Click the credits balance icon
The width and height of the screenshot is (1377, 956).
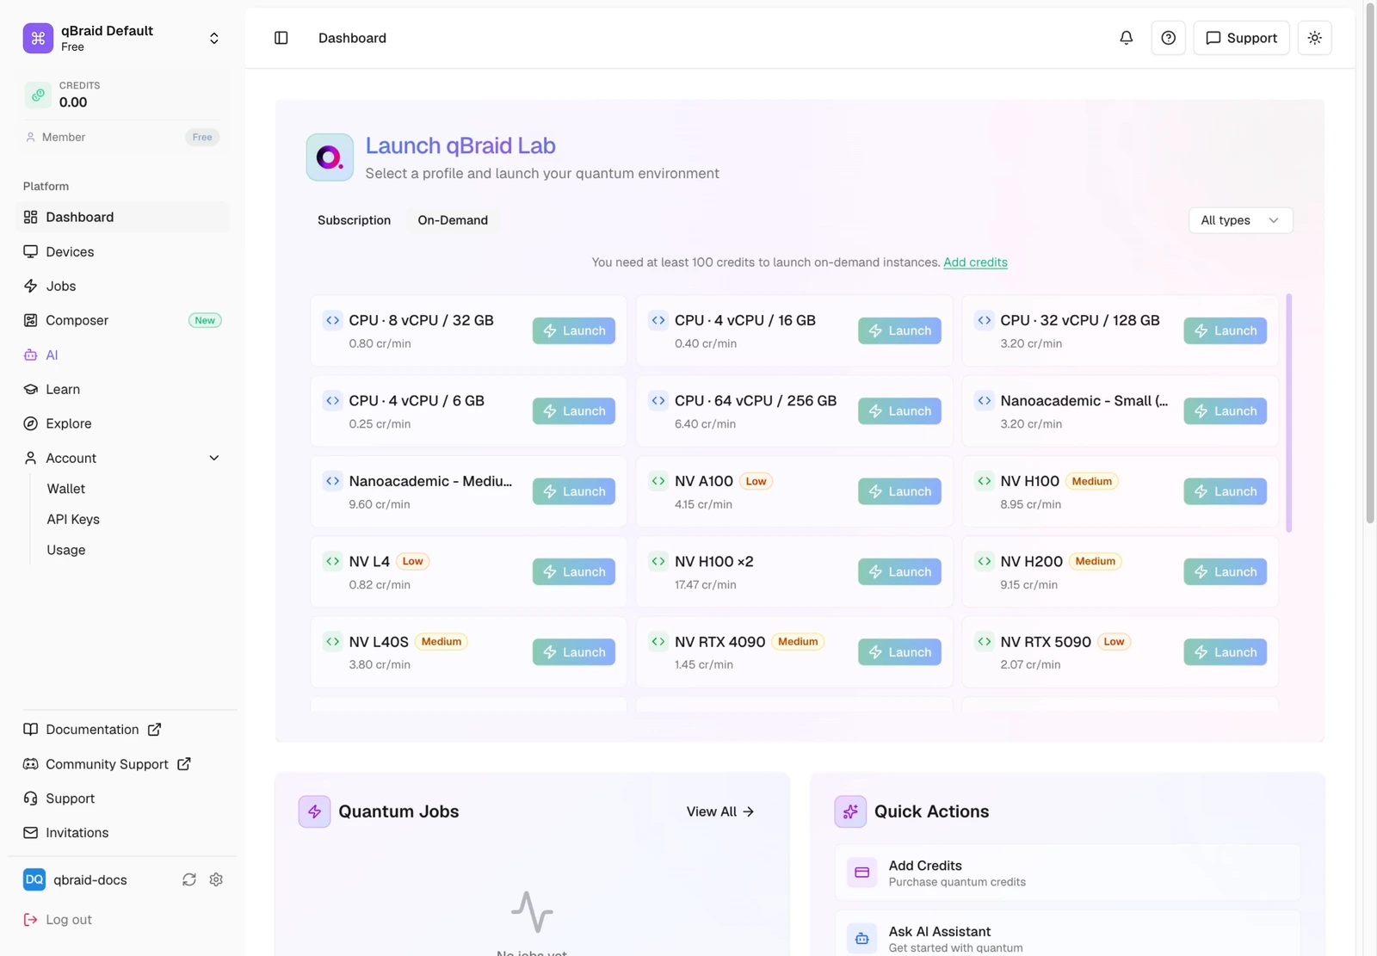[38, 95]
